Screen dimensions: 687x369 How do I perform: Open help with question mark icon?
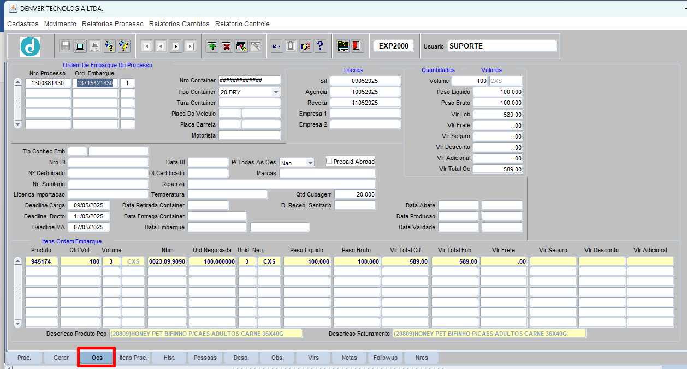coord(320,46)
